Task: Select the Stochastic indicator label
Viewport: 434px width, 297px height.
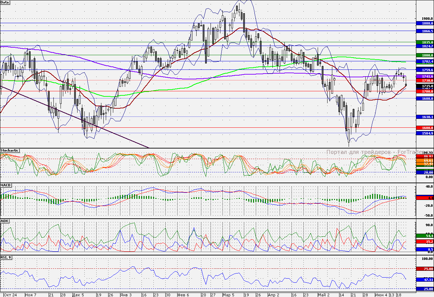Action: tap(10, 151)
